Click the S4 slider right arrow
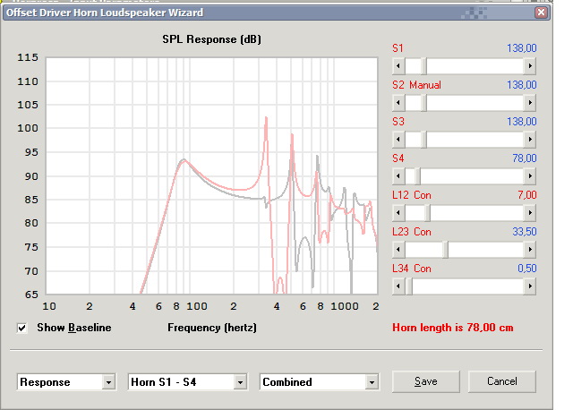Screen dimensions: 573x410 click(530, 176)
